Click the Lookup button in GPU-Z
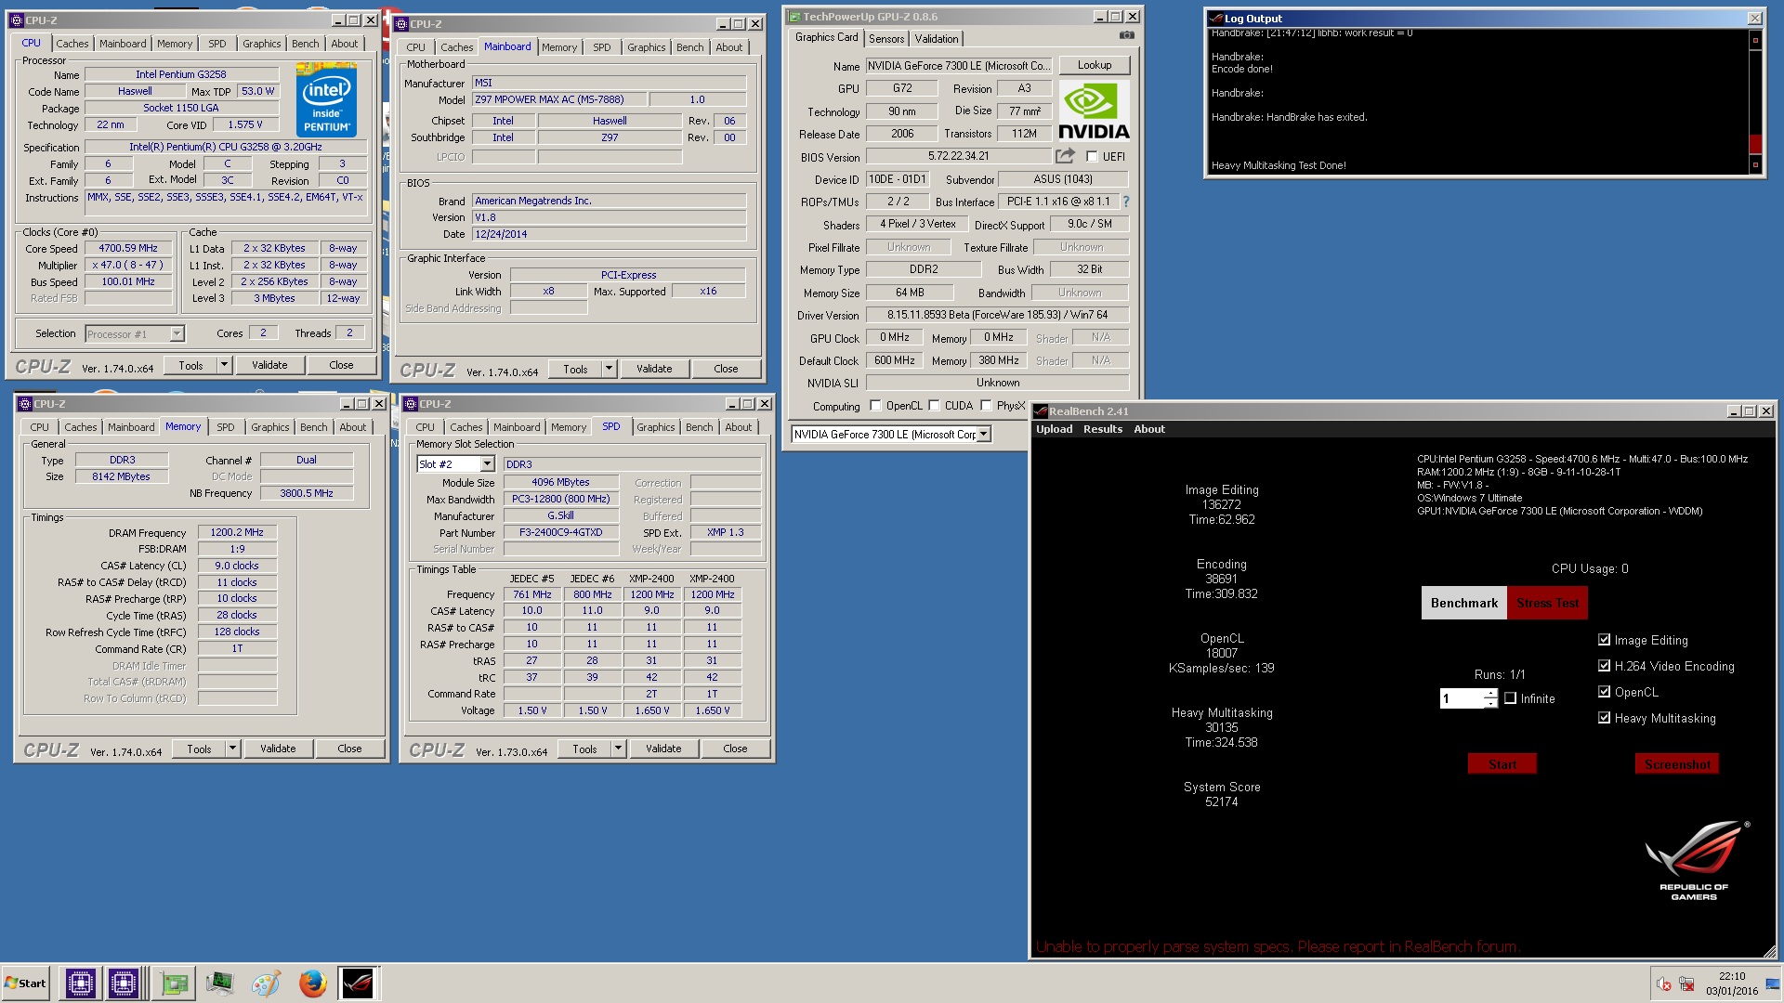This screenshot has height=1003, width=1784. coord(1095,65)
